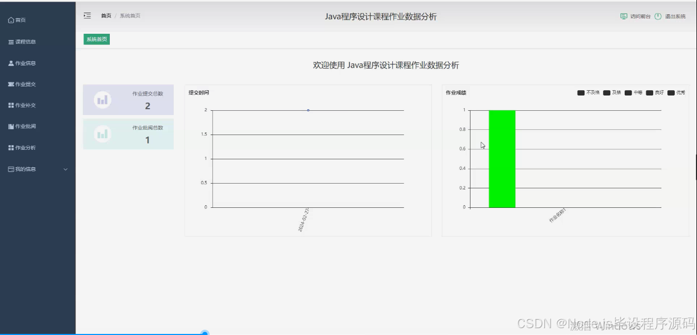Click the power icon next to 退出系统
The width and height of the screenshot is (697, 335).
(657, 16)
